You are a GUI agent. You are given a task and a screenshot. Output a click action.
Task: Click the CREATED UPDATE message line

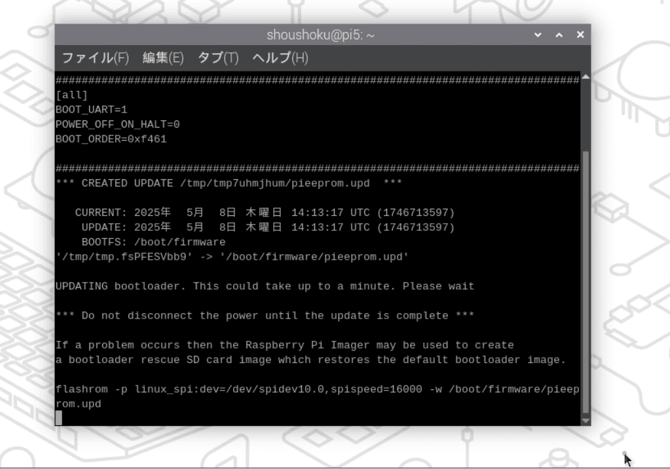tap(229, 183)
